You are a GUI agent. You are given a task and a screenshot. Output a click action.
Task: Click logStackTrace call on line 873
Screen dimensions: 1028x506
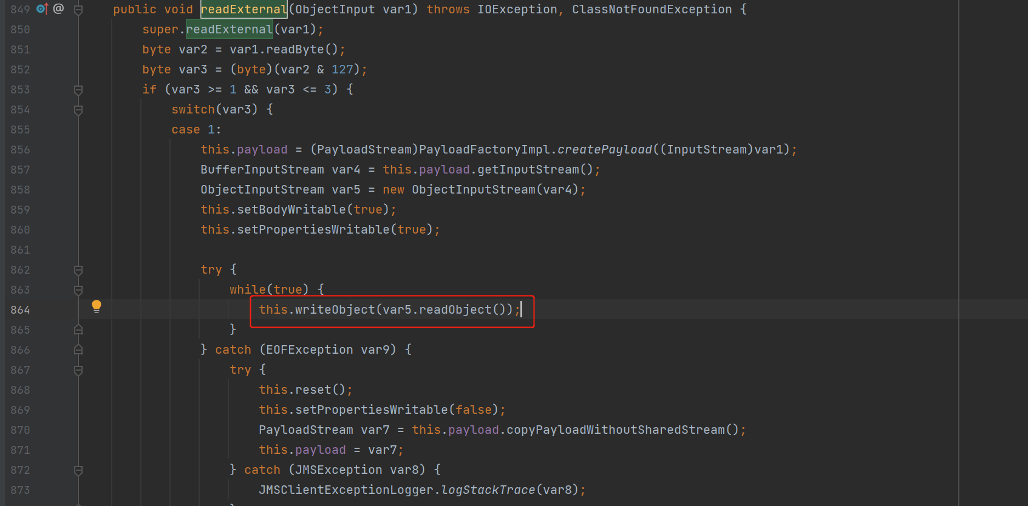488,490
